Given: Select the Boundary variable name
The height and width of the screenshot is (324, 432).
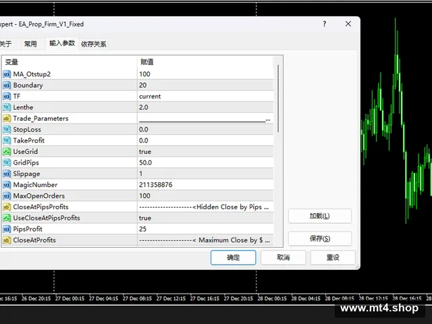Looking at the screenshot, I should point(28,85).
